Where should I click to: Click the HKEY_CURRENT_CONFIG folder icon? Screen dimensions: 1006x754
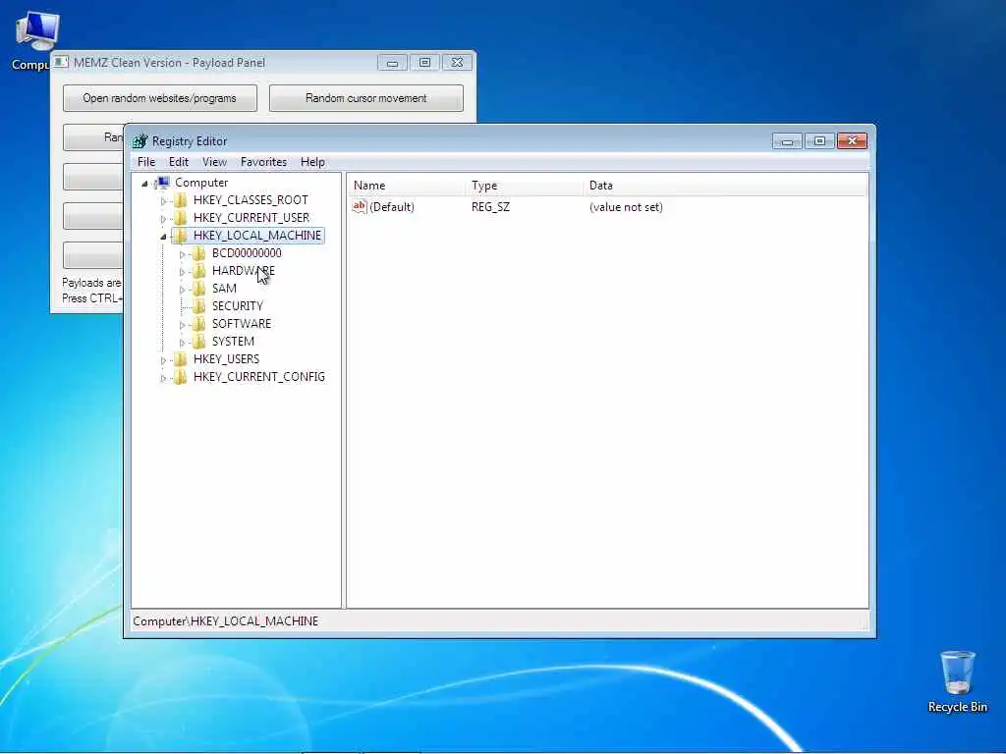pyautogui.click(x=181, y=376)
